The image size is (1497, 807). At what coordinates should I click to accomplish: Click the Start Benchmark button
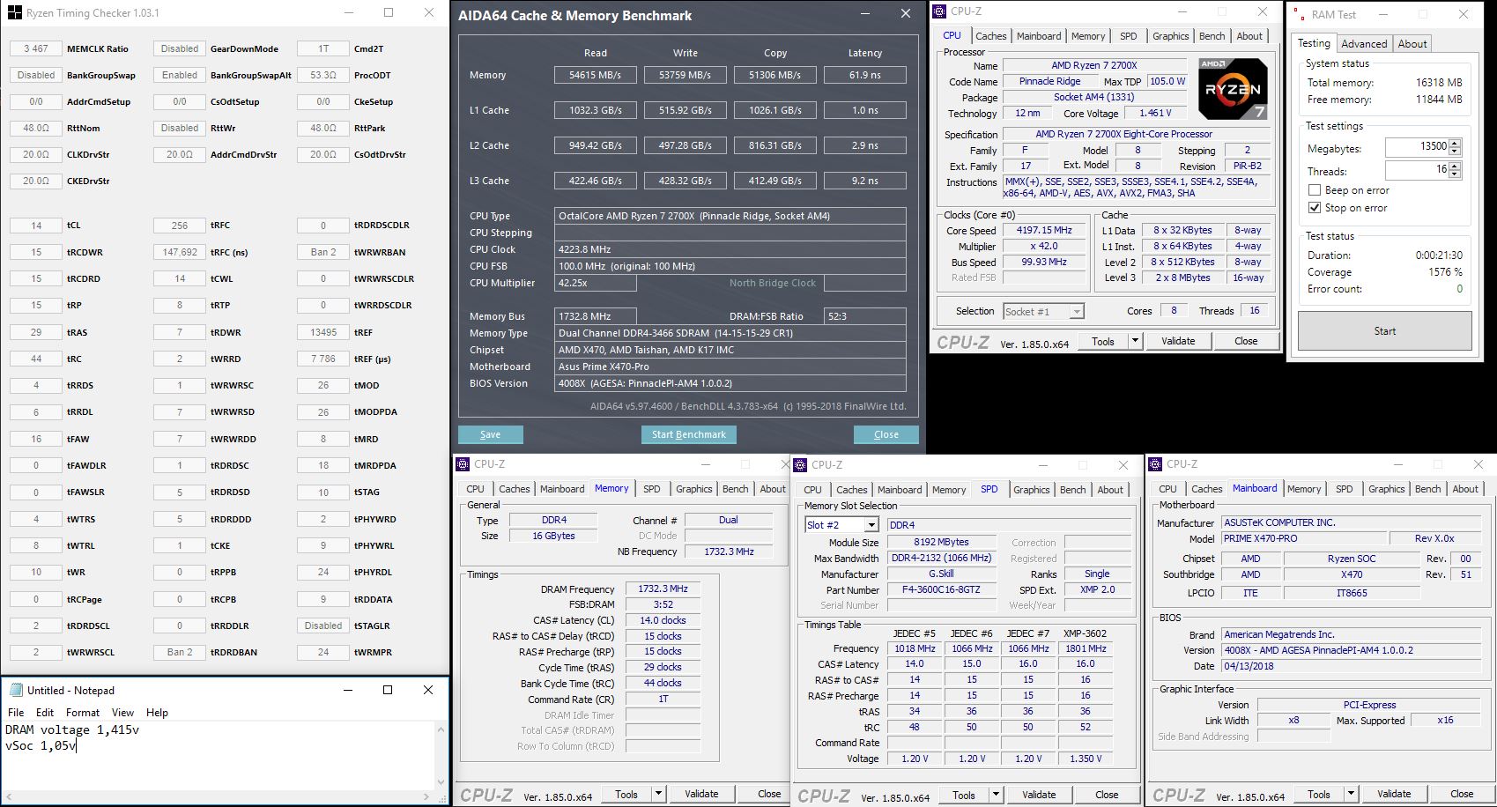(689, 434)
